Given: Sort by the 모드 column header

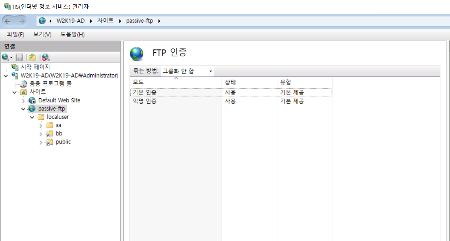Looking at the screenshot, I should (176, 82).
